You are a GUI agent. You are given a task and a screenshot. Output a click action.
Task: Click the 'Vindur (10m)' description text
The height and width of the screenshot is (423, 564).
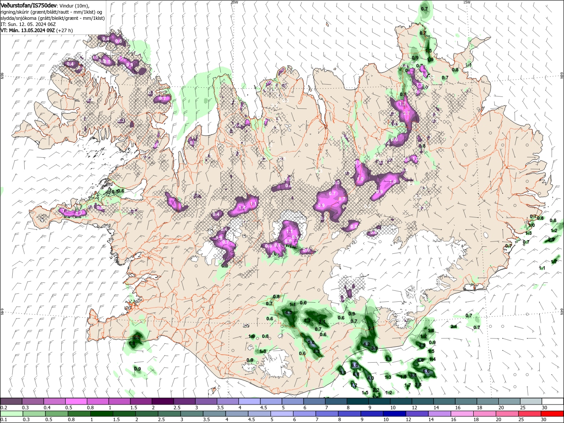click(x=74, y=5)
